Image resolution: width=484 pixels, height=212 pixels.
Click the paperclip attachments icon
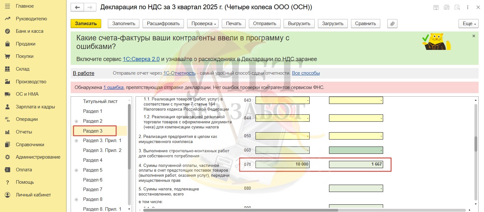(x=392, y=24)
